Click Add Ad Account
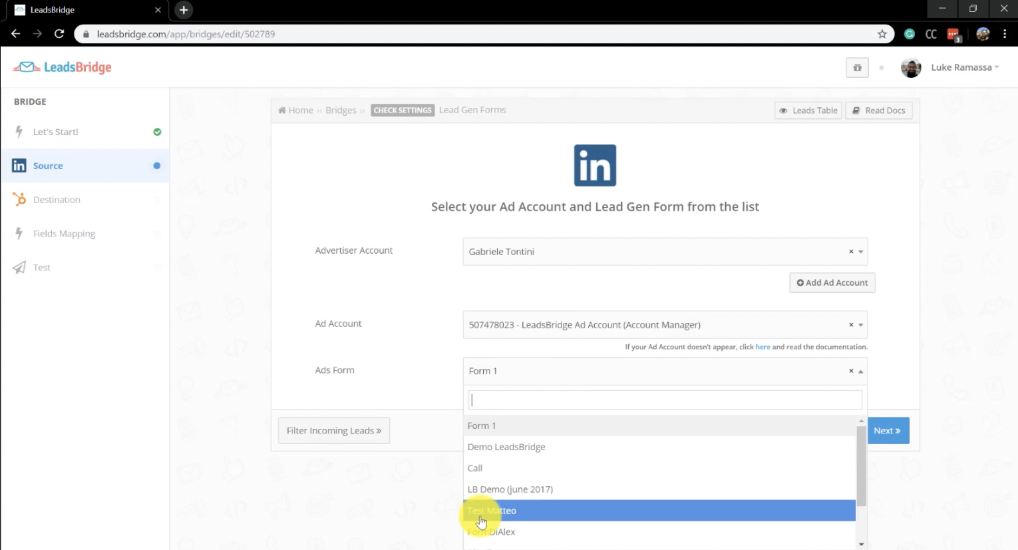The width and height of the screenshot is (1018, 550). click(832, 282)
